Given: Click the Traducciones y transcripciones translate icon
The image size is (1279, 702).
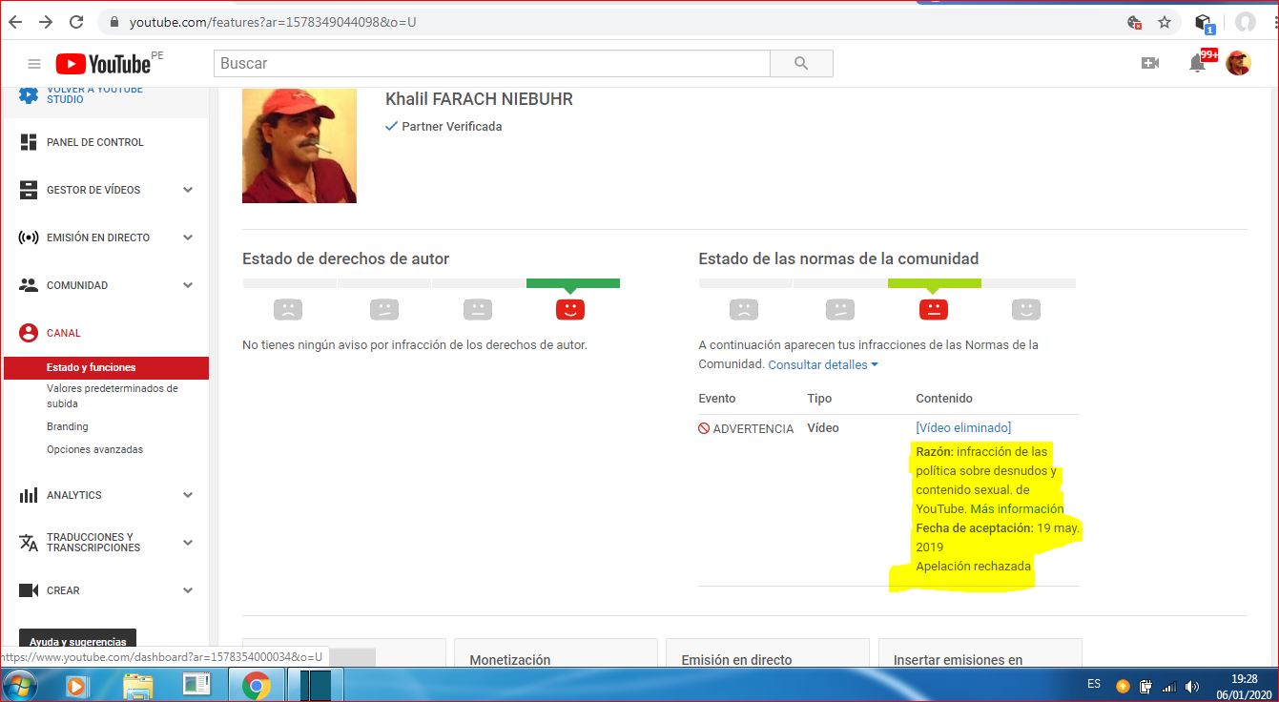Looking at the screenshot, I should click(x=29, y=543).
